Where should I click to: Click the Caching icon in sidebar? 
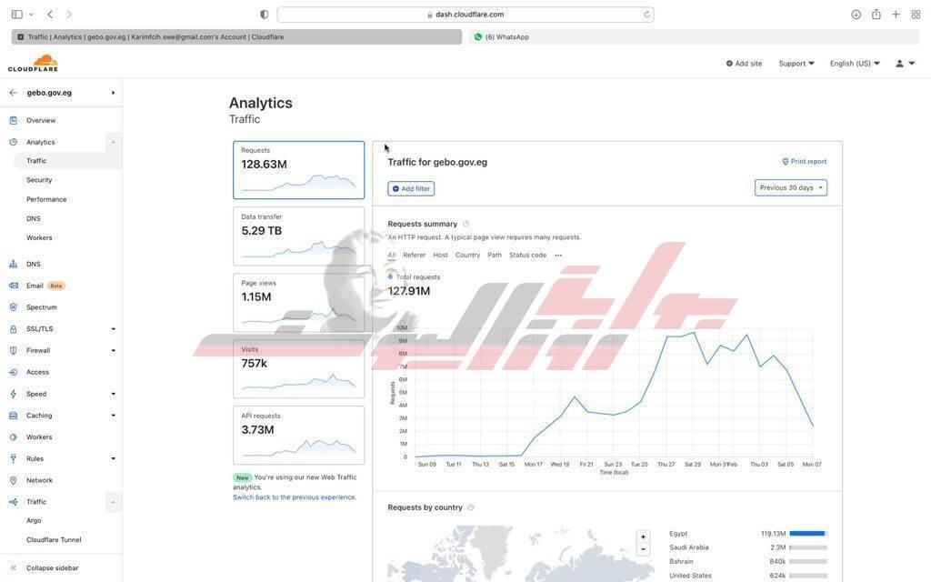(x=13, y=416)
